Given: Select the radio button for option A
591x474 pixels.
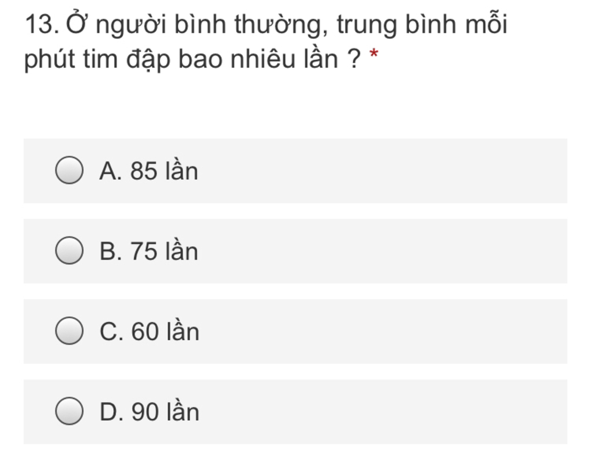Looking at the screenshot, I should [69, 171].
